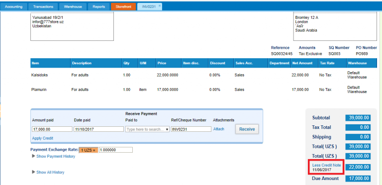Click the orange 1 UZS = label

pos(88,150)
